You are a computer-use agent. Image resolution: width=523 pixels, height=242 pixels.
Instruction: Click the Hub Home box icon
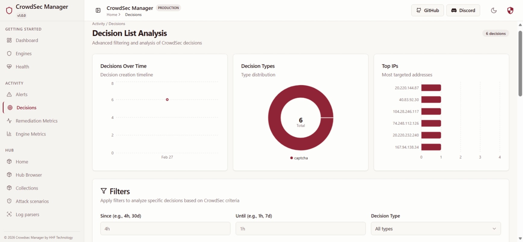[9, 162]
